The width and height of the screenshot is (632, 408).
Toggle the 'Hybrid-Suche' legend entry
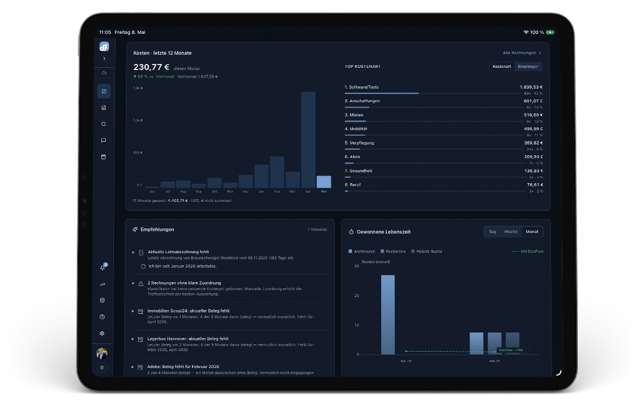(427, 252)
